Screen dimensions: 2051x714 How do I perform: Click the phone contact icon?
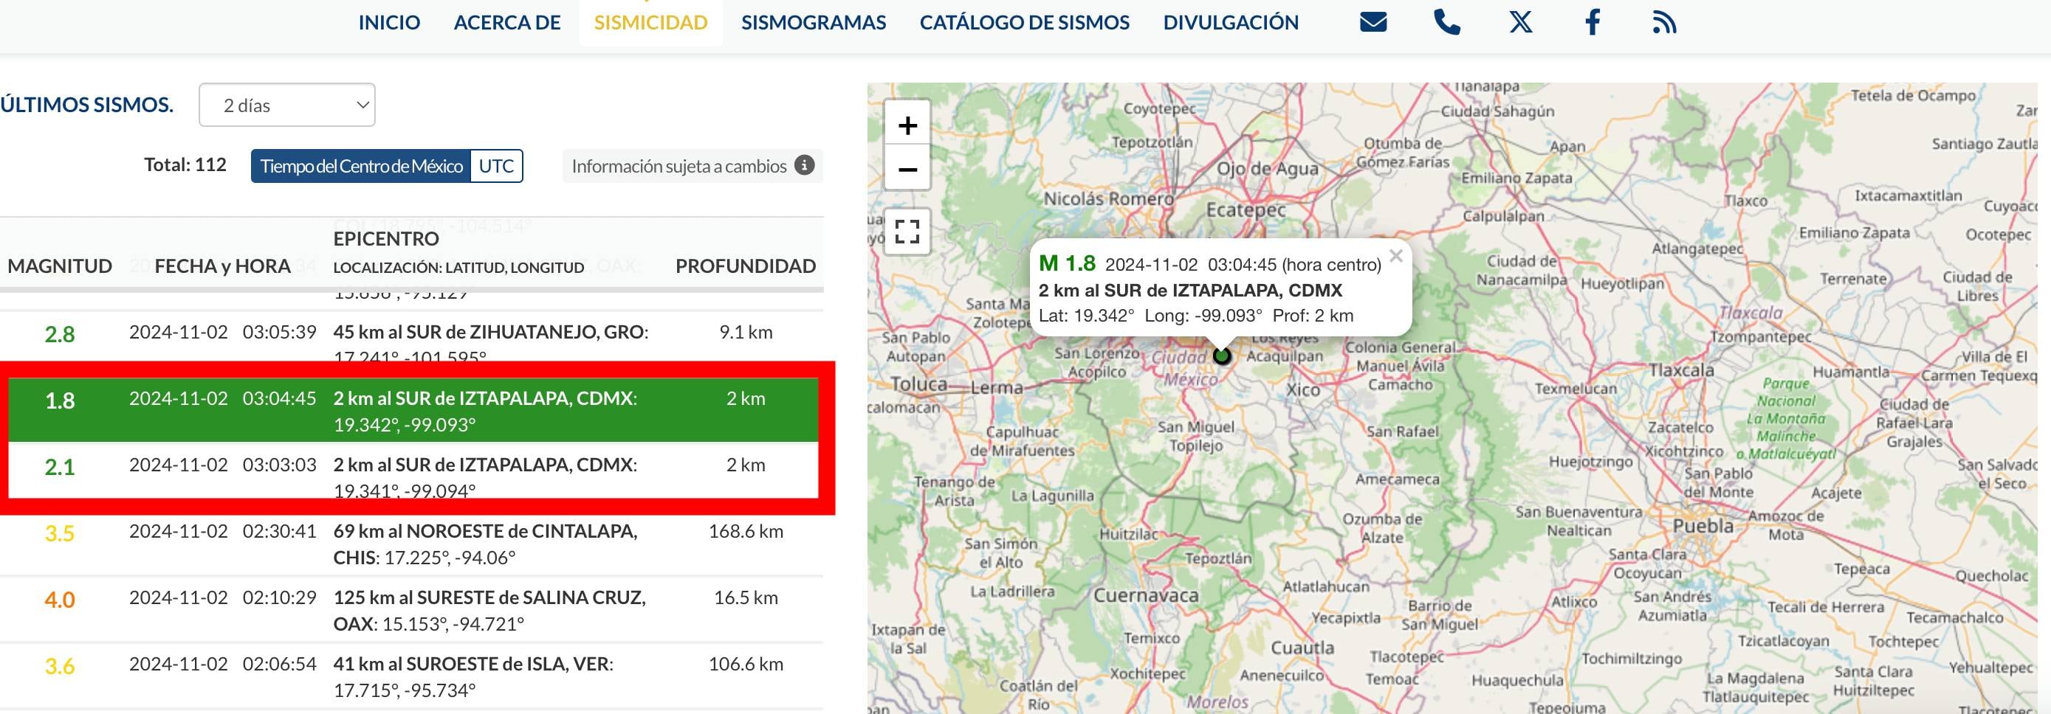click(1448, 22)
